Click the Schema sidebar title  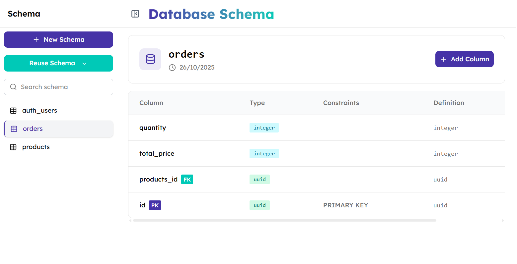(x=24, y=14)
